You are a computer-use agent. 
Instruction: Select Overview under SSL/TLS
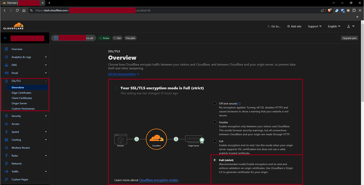point(18,88)
